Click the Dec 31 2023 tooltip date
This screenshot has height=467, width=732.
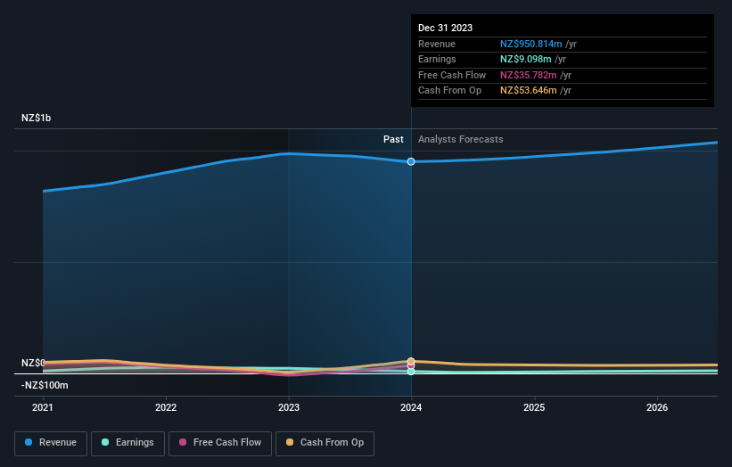(446, 28)
